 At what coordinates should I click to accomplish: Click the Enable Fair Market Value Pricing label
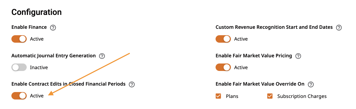[254, 56]
